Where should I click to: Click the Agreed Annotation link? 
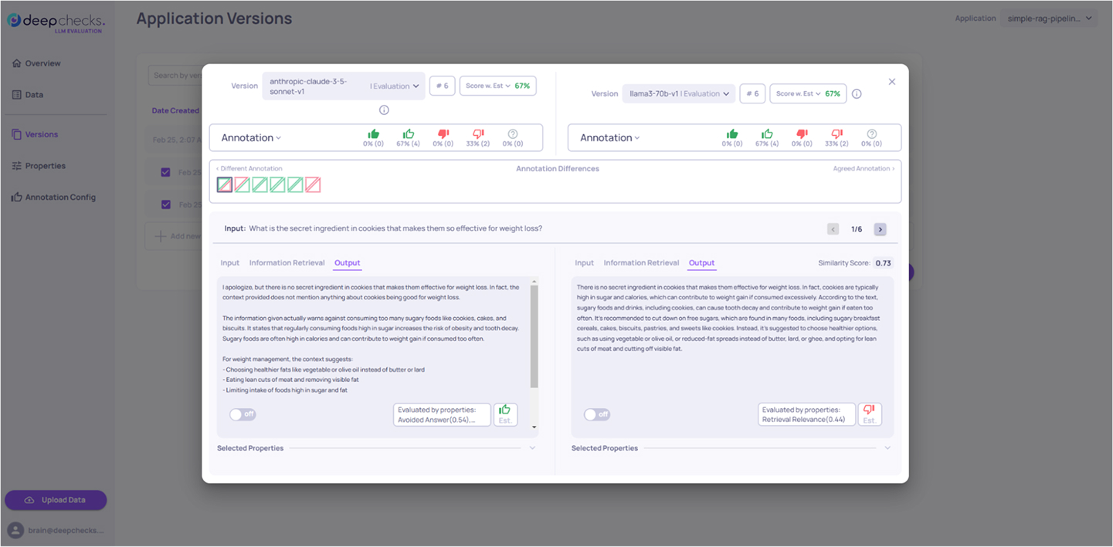(x=863, y=167)
